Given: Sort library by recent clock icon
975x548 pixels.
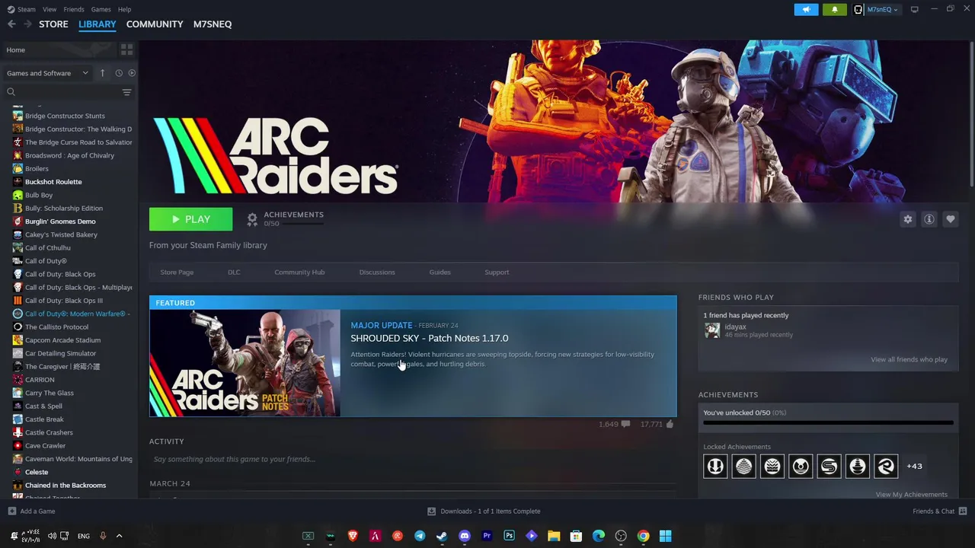Looking at the screenshot, I should (x=119, y=73).
